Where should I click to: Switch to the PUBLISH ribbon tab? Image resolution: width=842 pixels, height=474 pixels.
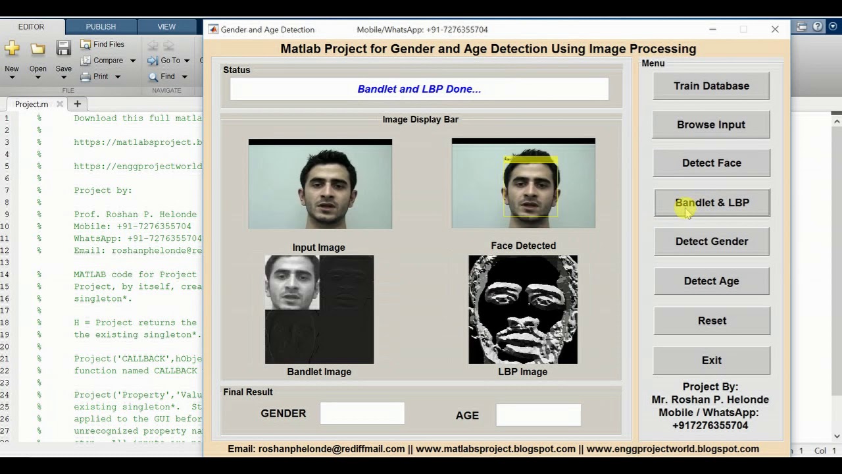[101, 27]
